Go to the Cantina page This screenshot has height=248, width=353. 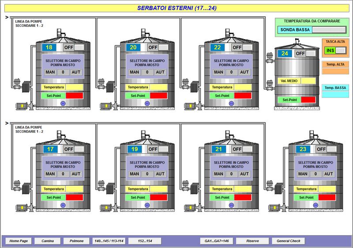48,241
